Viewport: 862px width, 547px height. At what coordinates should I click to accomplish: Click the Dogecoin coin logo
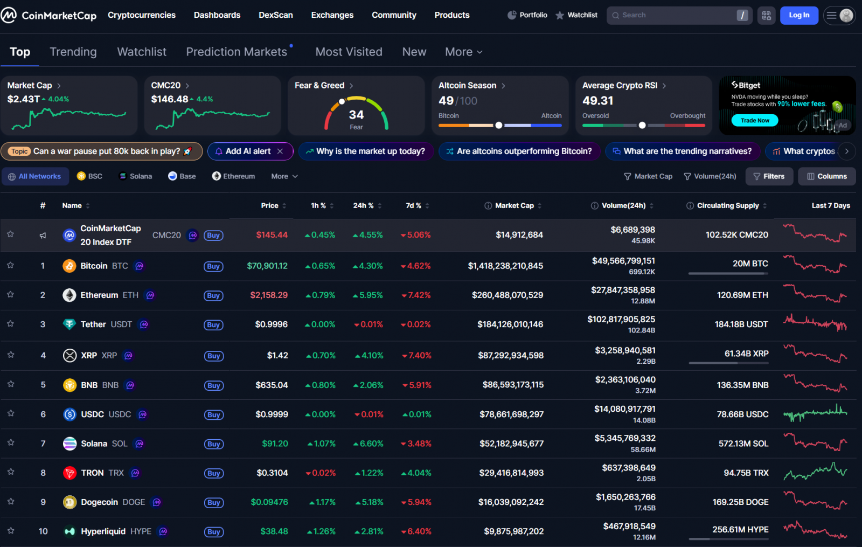(x=69, y=502)
